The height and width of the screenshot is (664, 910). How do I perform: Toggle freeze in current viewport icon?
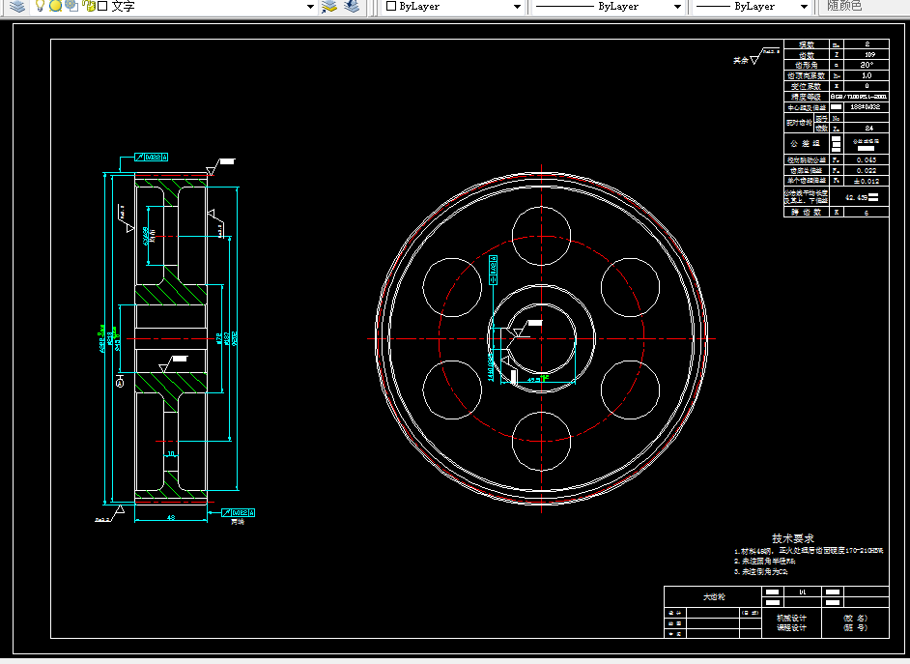(x=71, y=7)
